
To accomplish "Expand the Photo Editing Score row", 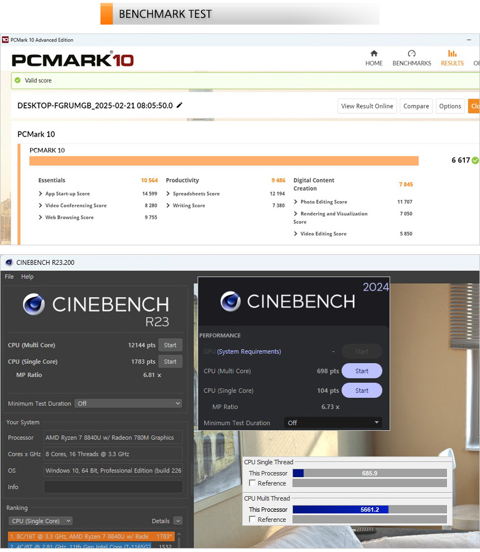I will (x=296, y=202).
